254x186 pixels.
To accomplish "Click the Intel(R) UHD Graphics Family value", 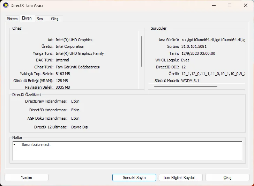I will (80, 53).
